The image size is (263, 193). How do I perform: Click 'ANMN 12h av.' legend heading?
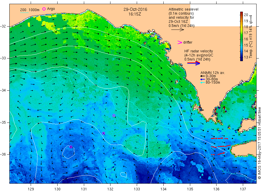coord(212,73)
